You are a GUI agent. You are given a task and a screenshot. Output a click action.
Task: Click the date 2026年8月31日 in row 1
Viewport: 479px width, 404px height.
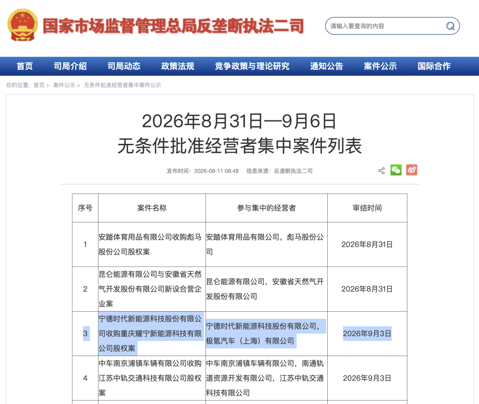pos(367,244)
